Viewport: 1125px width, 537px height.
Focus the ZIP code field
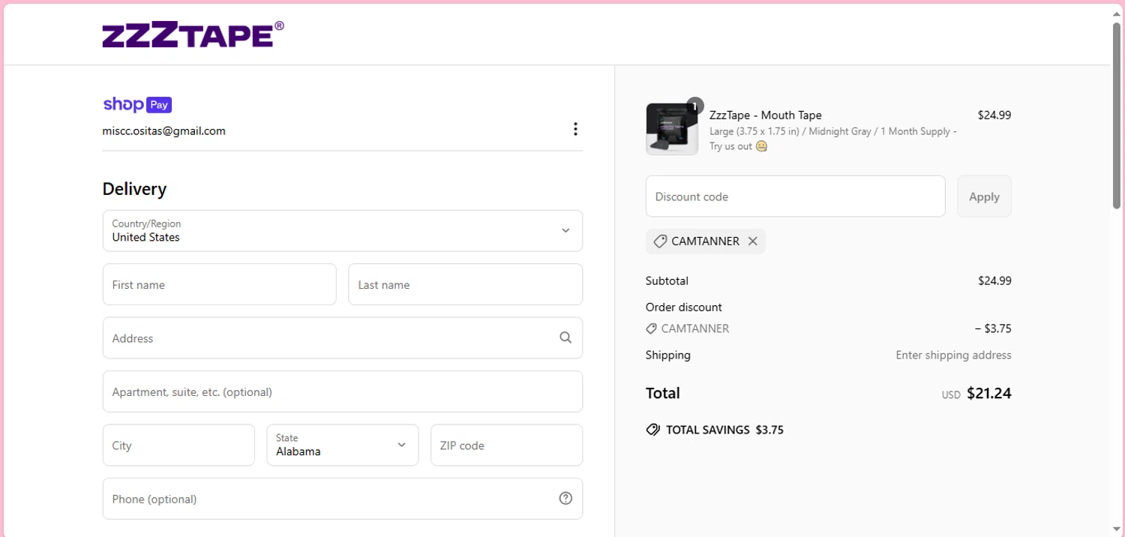pos(506,445)
